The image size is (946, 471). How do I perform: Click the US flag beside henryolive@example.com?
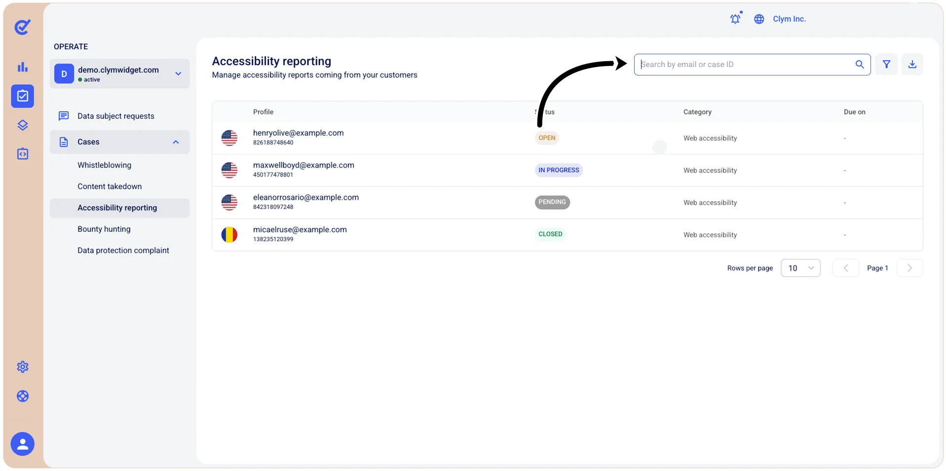tap(229, 138)
